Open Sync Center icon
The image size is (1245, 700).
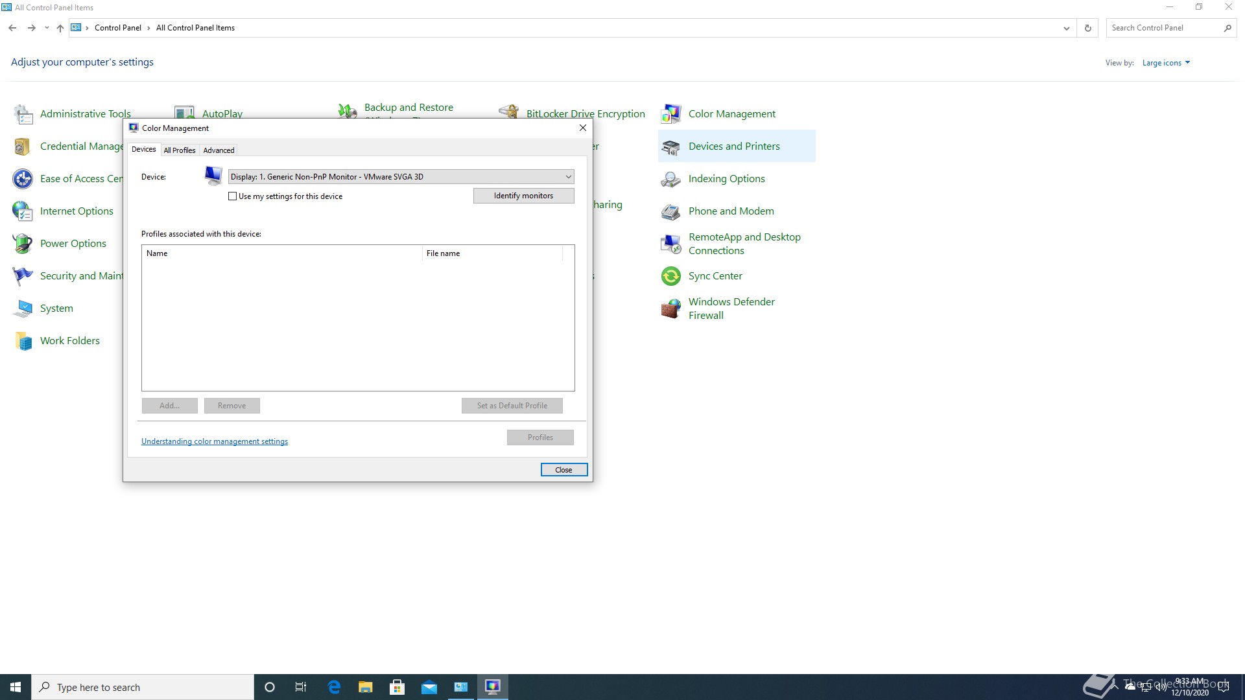[671, 276]
